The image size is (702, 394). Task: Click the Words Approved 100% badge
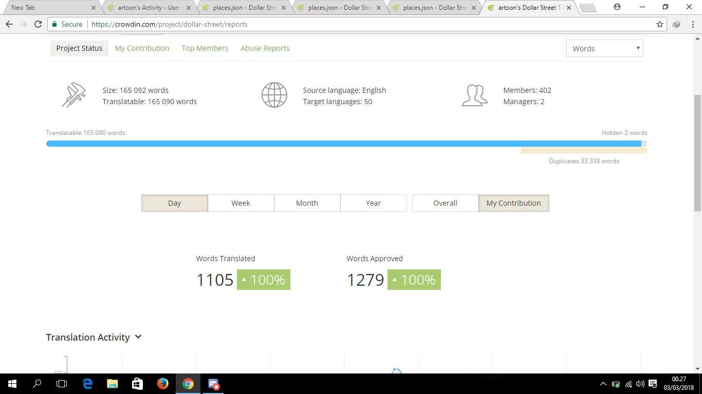click(x=414, y=280)
